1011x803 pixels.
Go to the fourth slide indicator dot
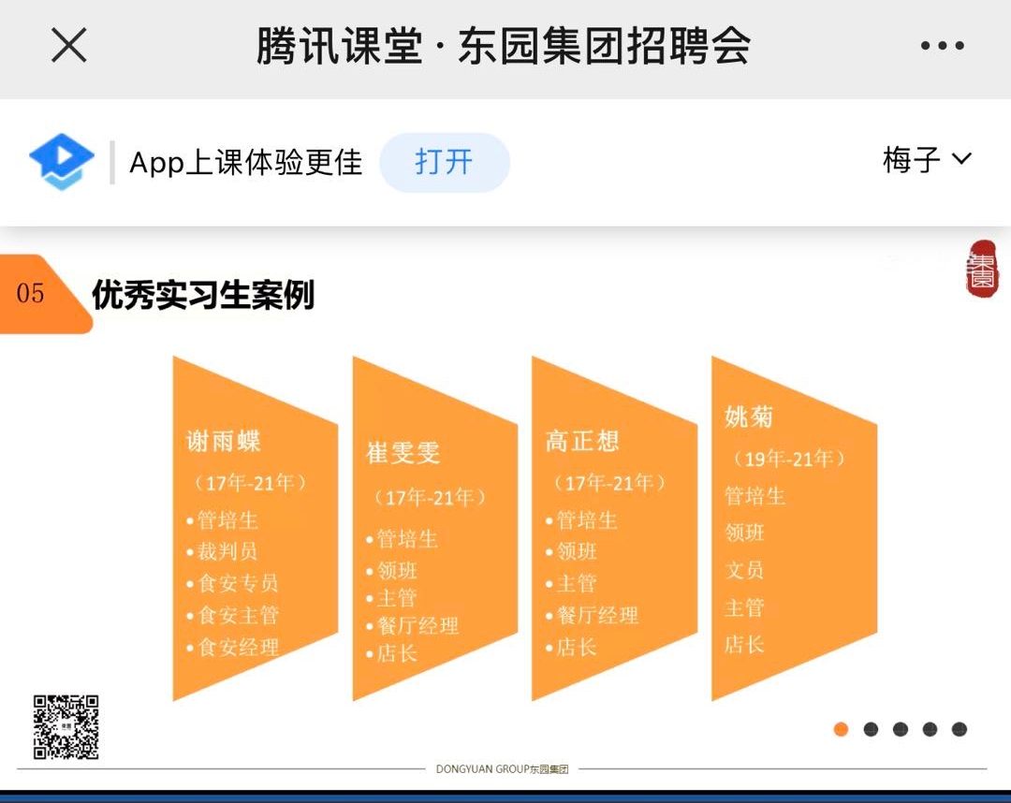(930, 729)
